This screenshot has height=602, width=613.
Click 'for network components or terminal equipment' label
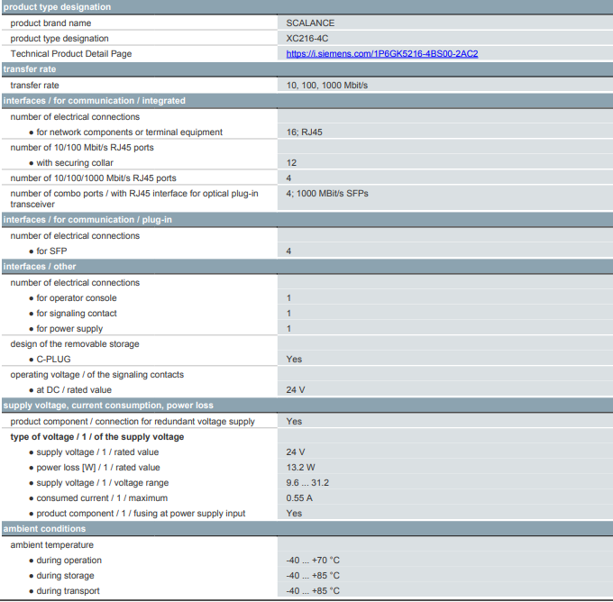130,132
